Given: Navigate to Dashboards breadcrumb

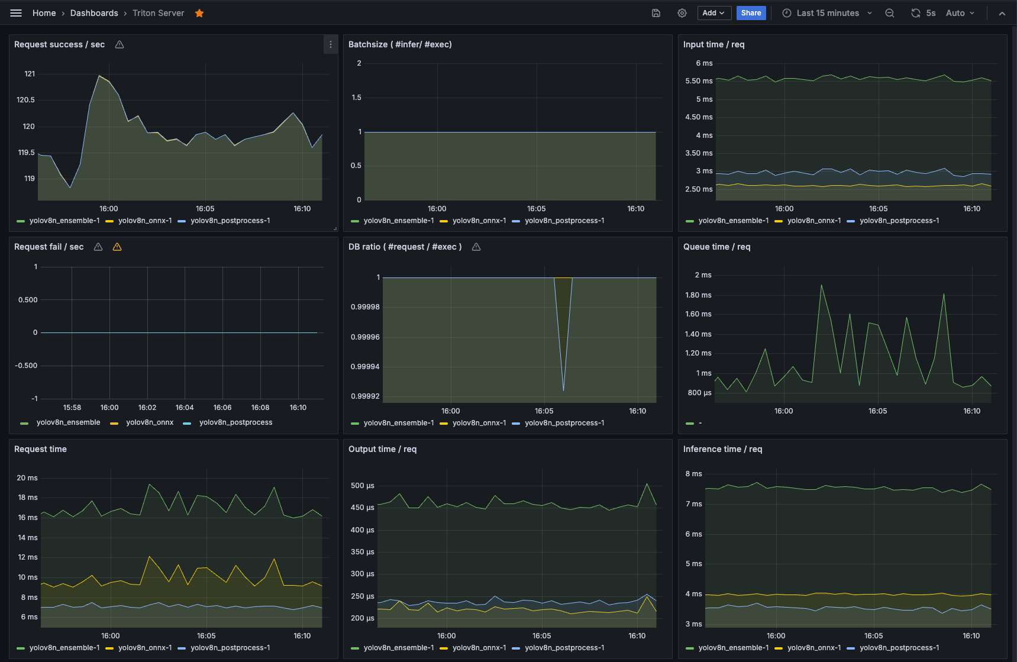Looking at the screenshot, I should 94,13.
